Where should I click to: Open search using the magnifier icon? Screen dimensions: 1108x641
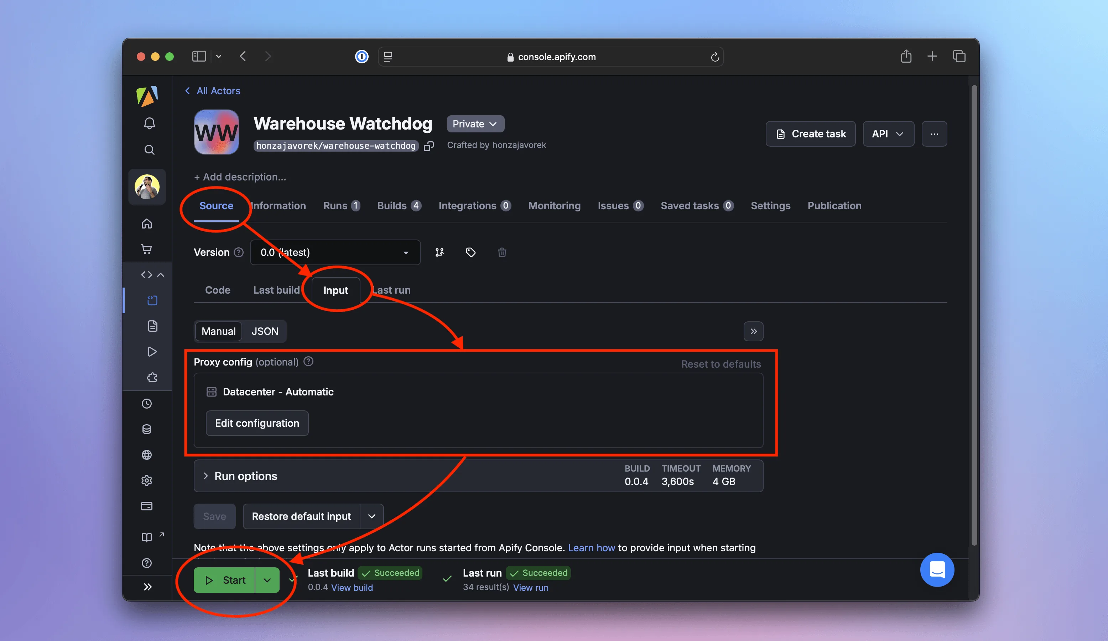coord(150,150)
